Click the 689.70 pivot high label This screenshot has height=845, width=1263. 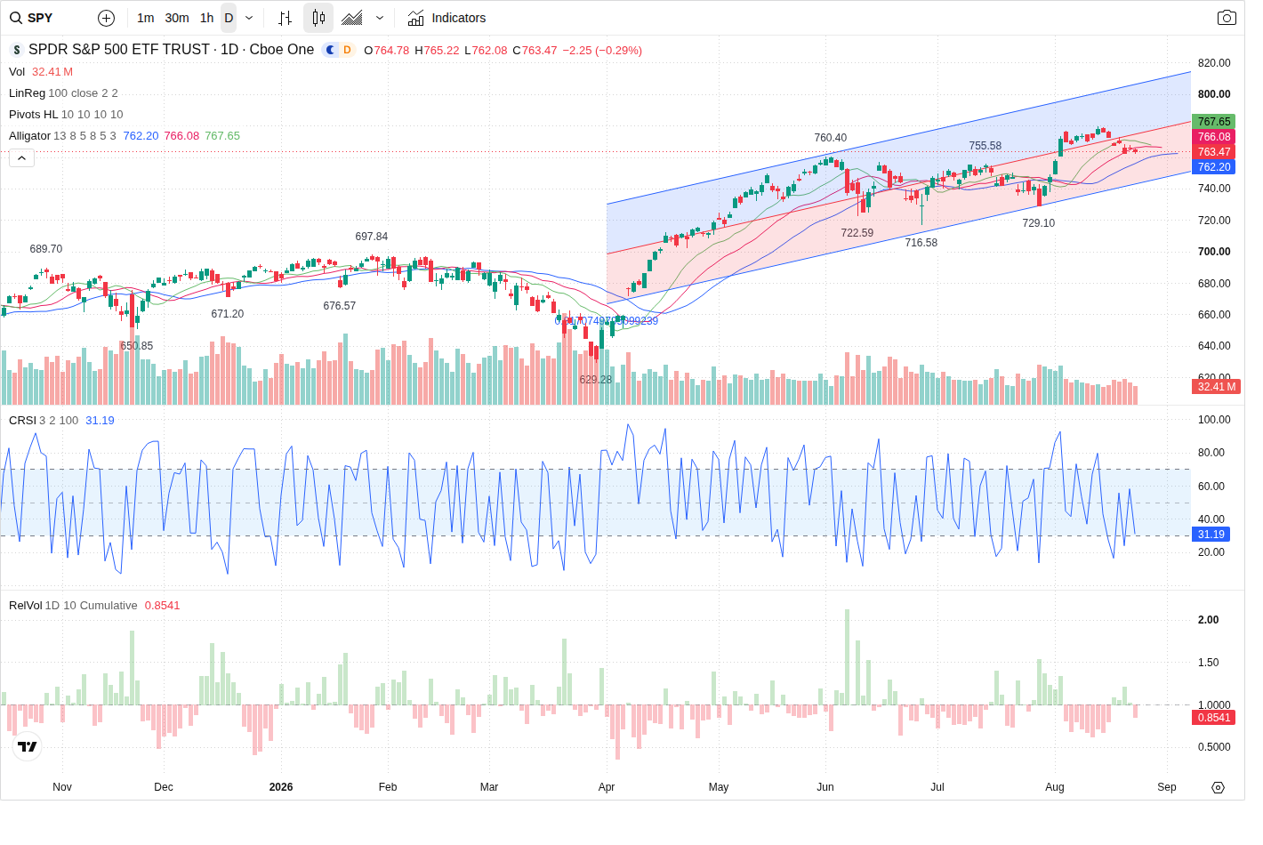click(x=46, y=249)
